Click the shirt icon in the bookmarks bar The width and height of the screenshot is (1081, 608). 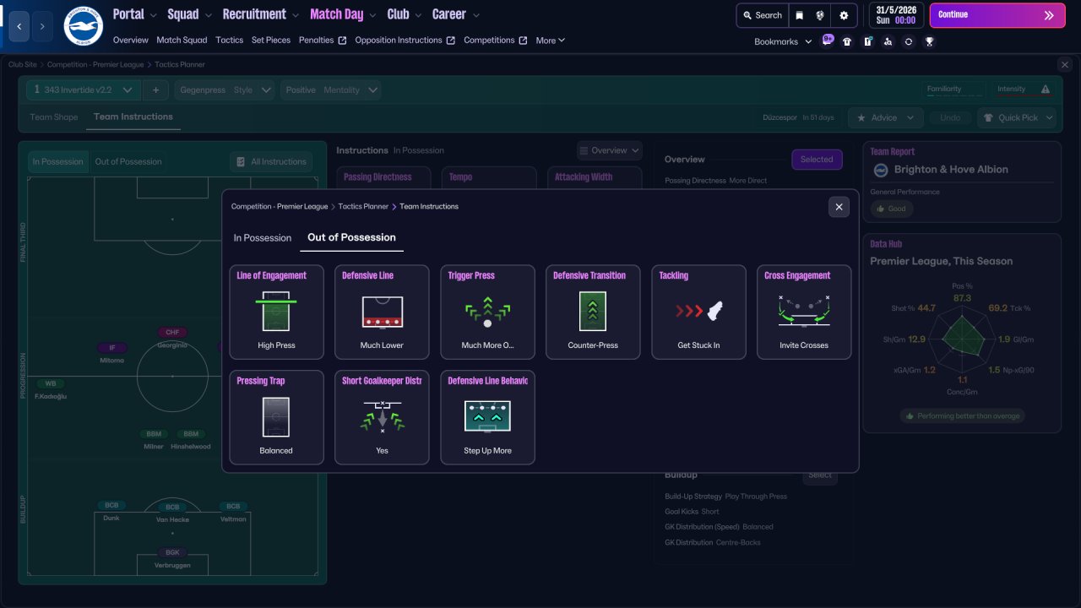(847, 41)
